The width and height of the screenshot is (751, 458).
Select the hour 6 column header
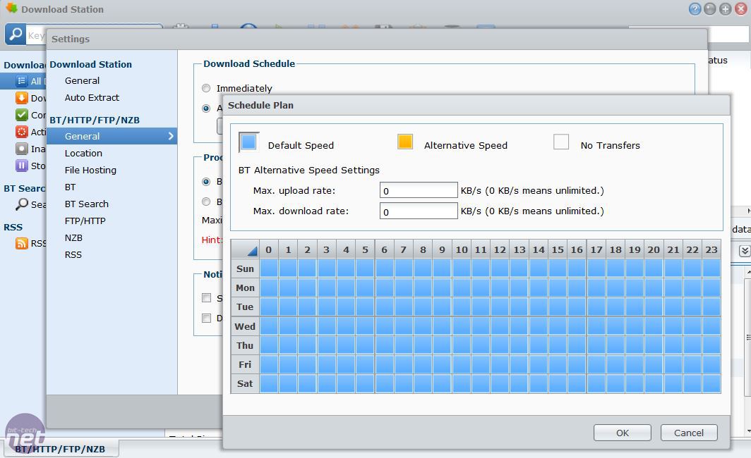pos(384,249)
